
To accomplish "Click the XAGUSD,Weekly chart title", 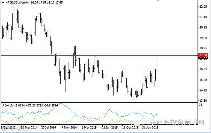I will tap(17, 2).
